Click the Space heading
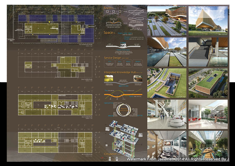235x166 pixels. 108,33
